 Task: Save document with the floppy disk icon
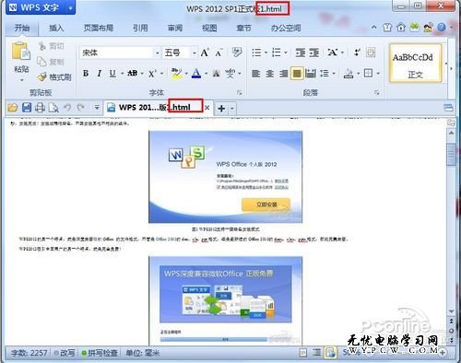(27, 108)
